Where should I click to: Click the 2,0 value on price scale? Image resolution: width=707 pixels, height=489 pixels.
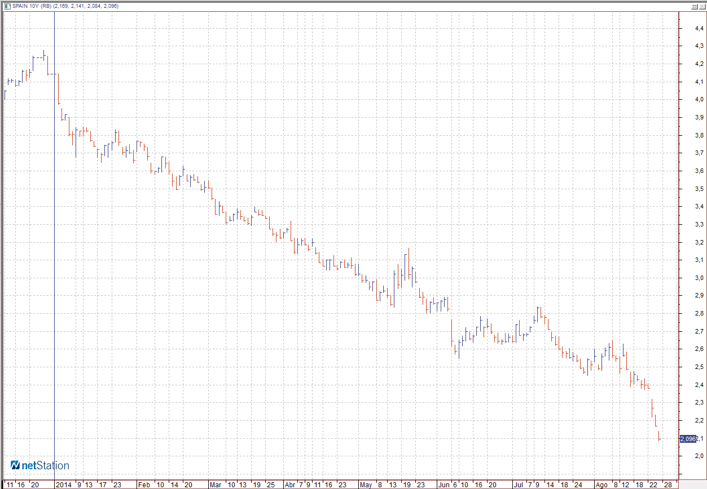(699, 456)
